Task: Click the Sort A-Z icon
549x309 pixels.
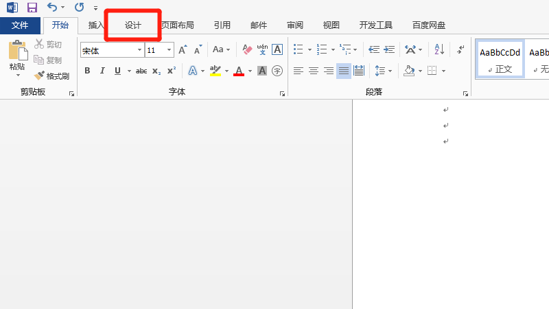Action: click(439, 49)
